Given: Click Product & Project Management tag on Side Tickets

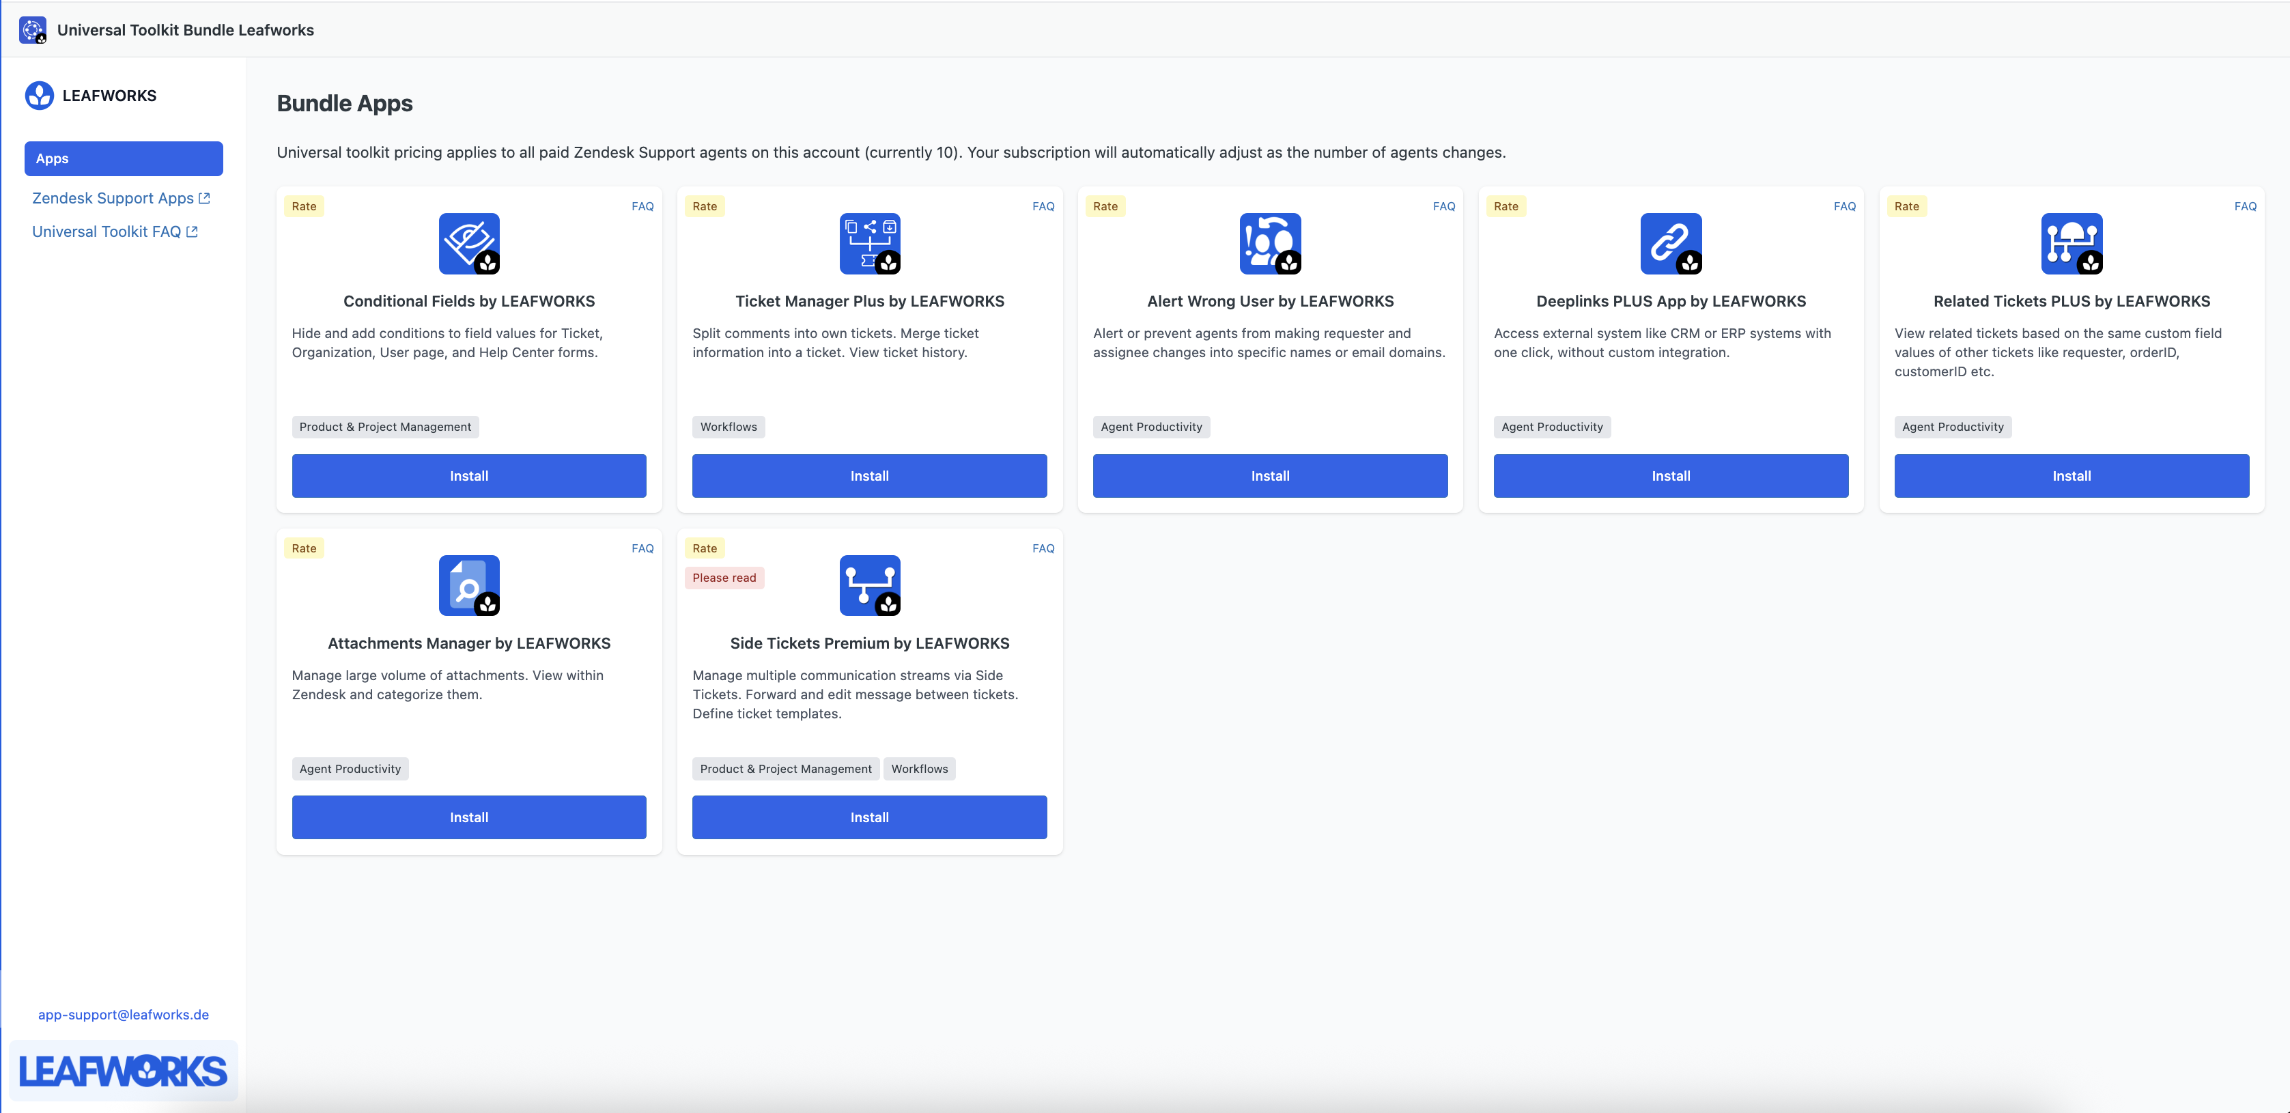Looking at the screenshot, I should [x=786, y=769].
